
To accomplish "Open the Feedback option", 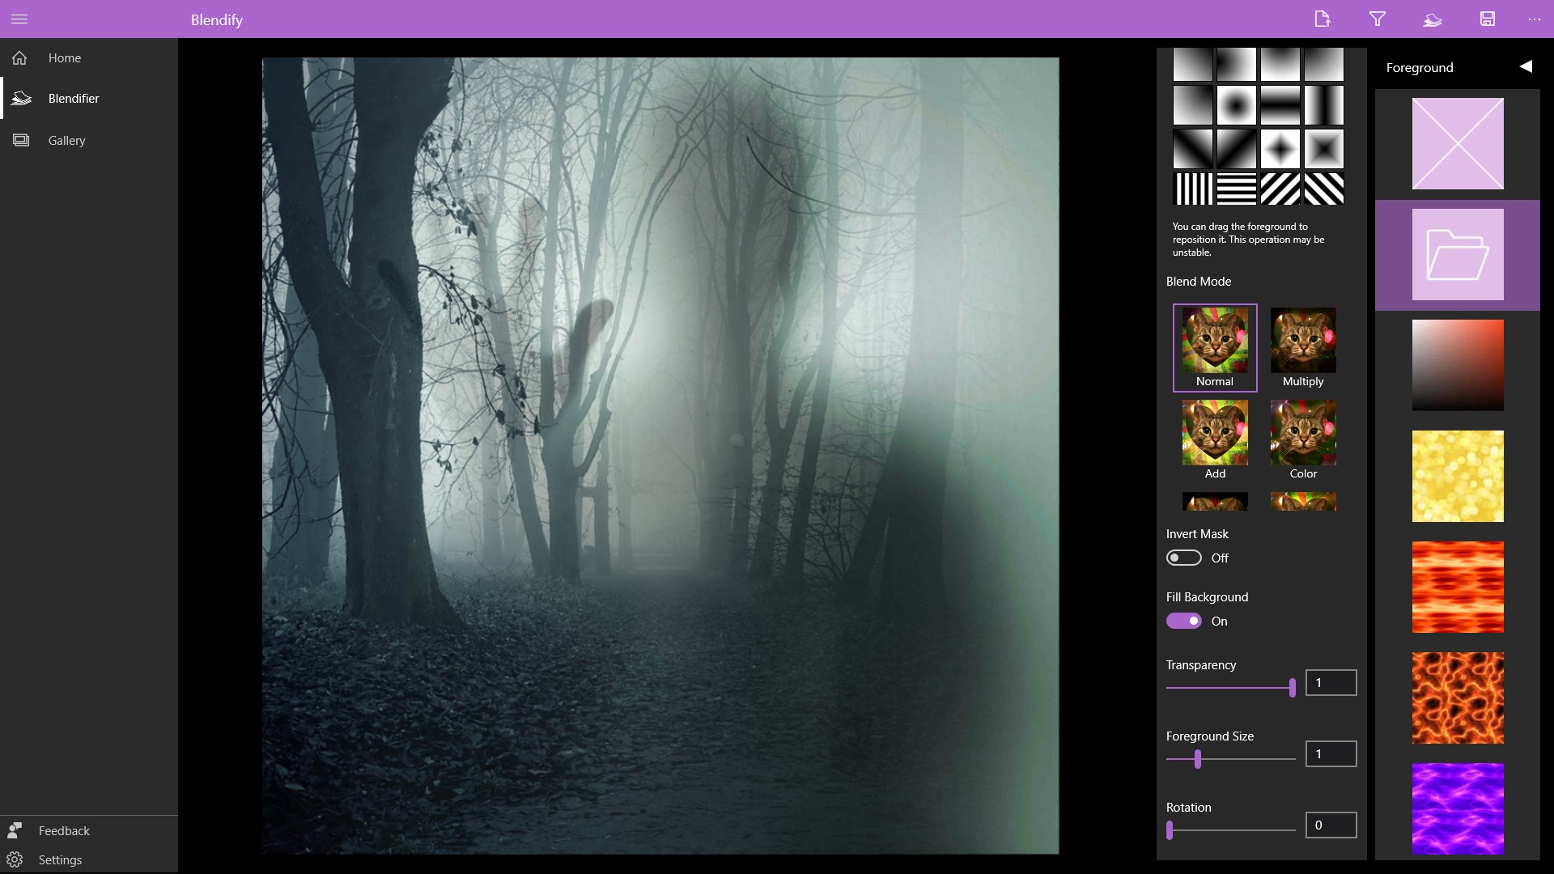I will tap(64, 831).
